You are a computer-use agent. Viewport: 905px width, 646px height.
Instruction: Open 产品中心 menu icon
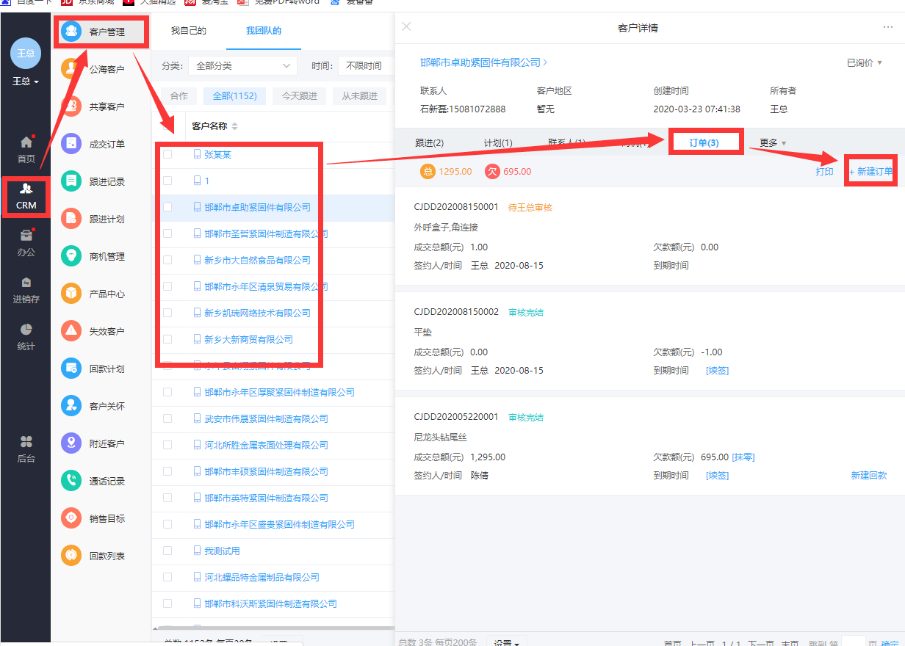point(71,294)
